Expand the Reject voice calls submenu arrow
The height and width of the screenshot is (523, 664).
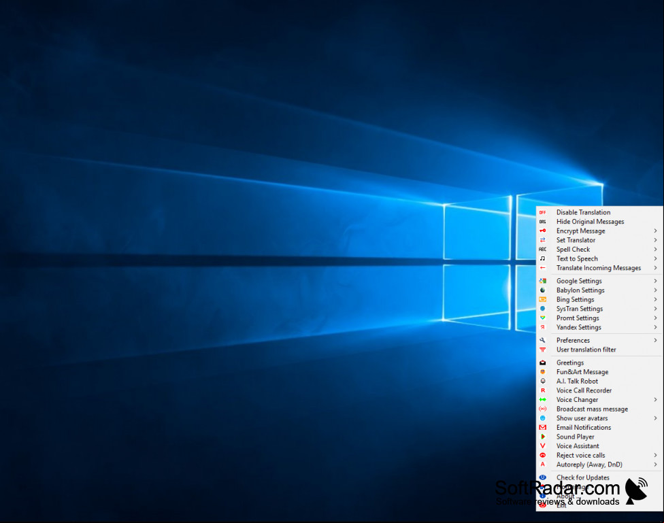coord(655,455)
